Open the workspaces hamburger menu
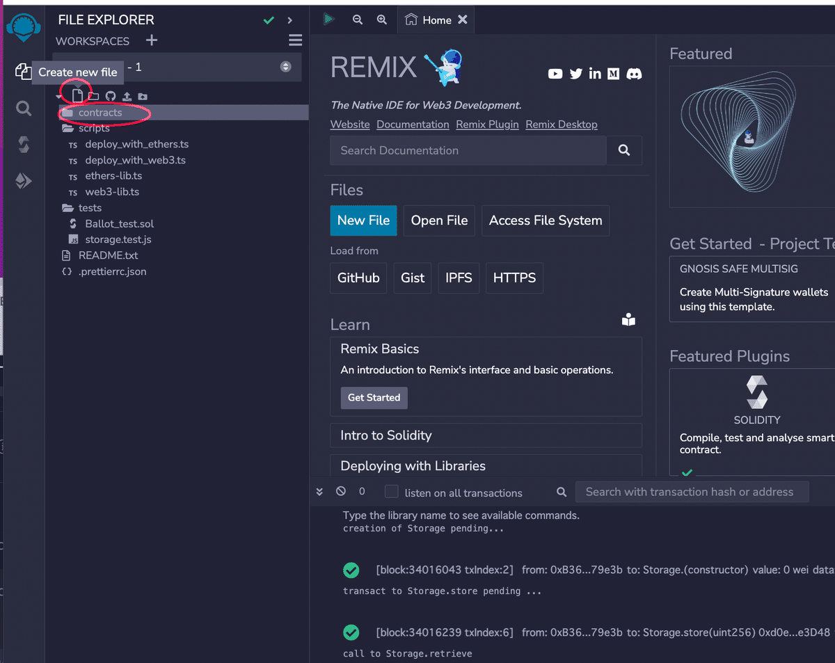Screen dimensions: 835x663 295,40
